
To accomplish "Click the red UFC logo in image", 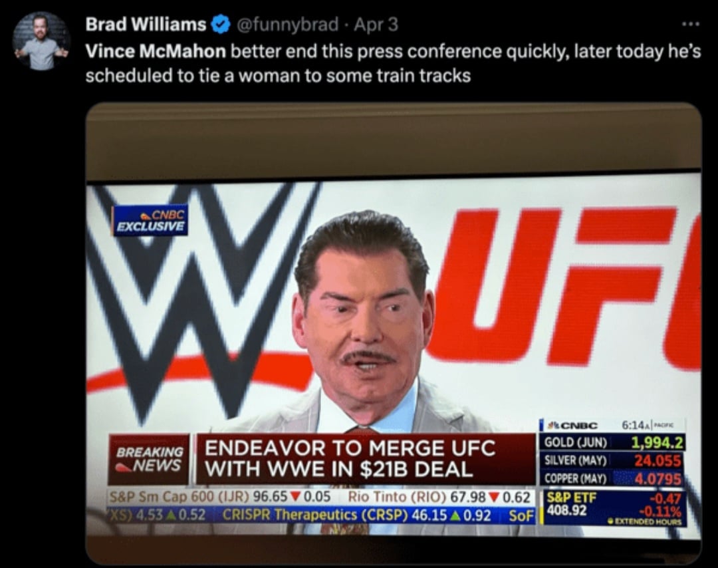I will 563,284.
